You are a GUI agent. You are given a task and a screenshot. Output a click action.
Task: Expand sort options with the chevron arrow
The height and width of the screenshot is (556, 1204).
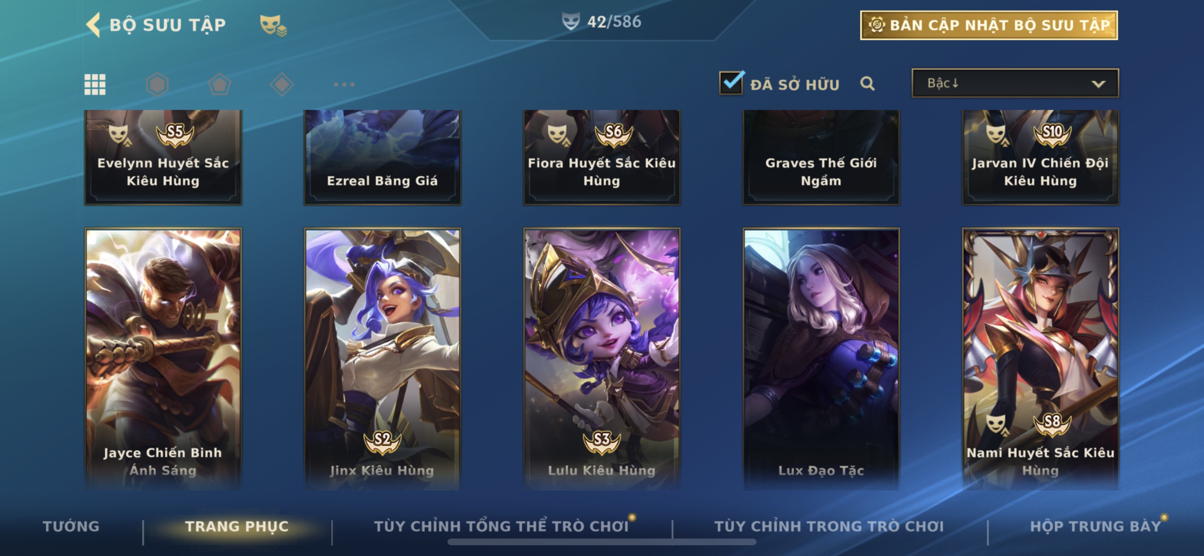1098,84
